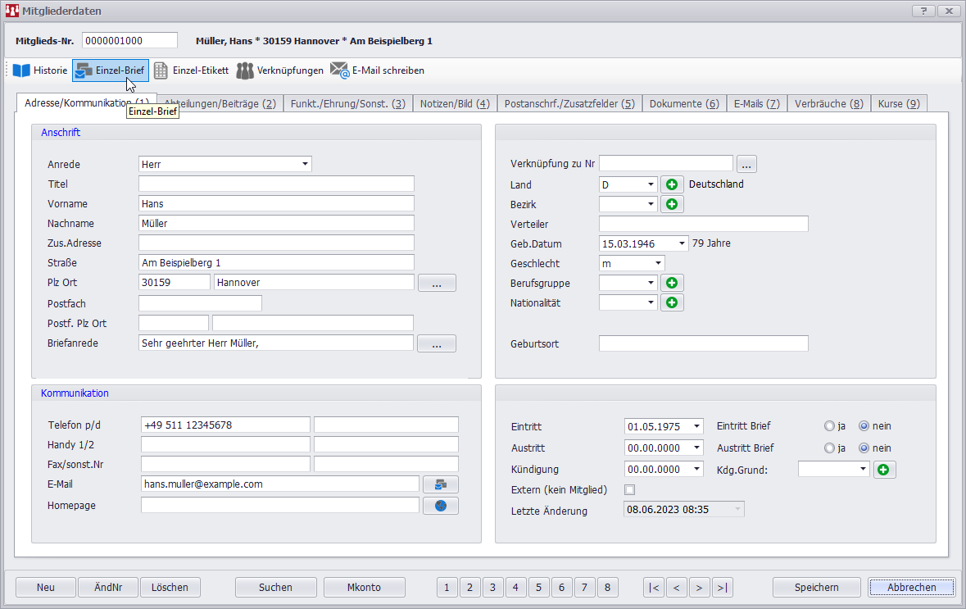
Task: Tick Extern (kein Mitglied) checkbox
Action: [x=630, y=490]
